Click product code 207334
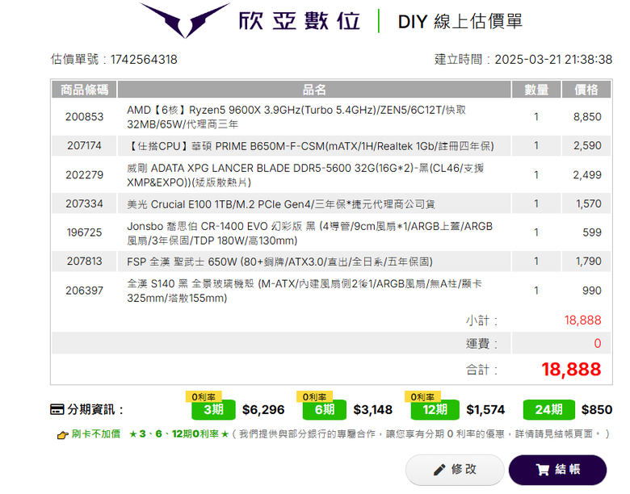The image size is (630, 494). (x=84, y=203)
